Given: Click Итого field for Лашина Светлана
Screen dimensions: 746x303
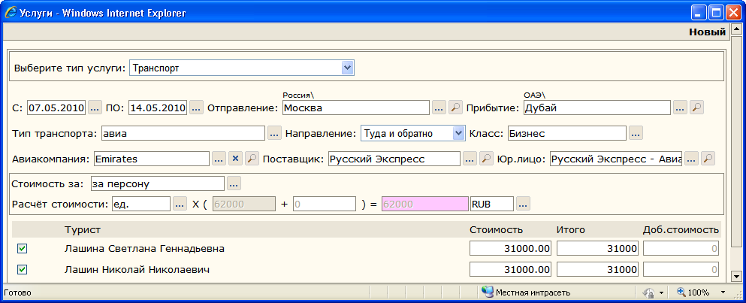Looking at the screenshot, I should pos(597,248).
